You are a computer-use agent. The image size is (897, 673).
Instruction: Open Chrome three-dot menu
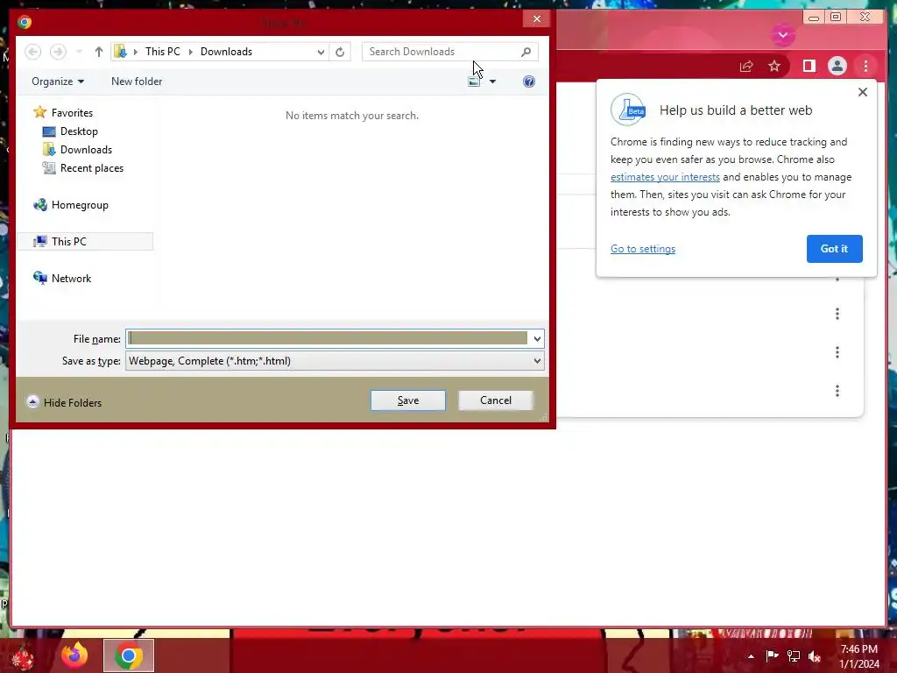tap(865, 67)
